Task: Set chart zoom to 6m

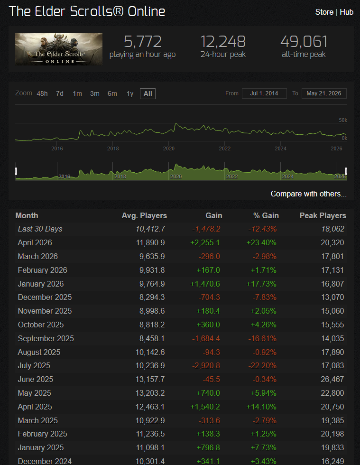Action: pos(112,94)
